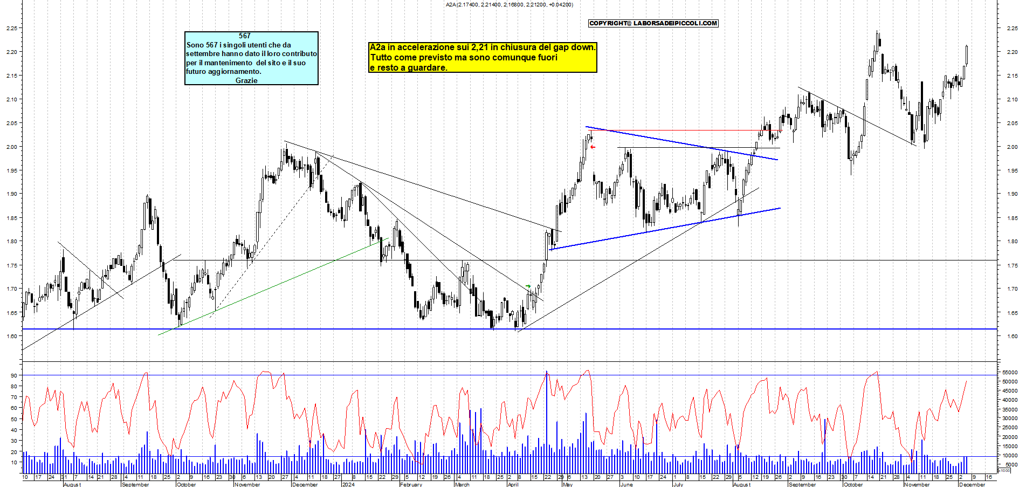Click the 'March' month label

(462, 484)
